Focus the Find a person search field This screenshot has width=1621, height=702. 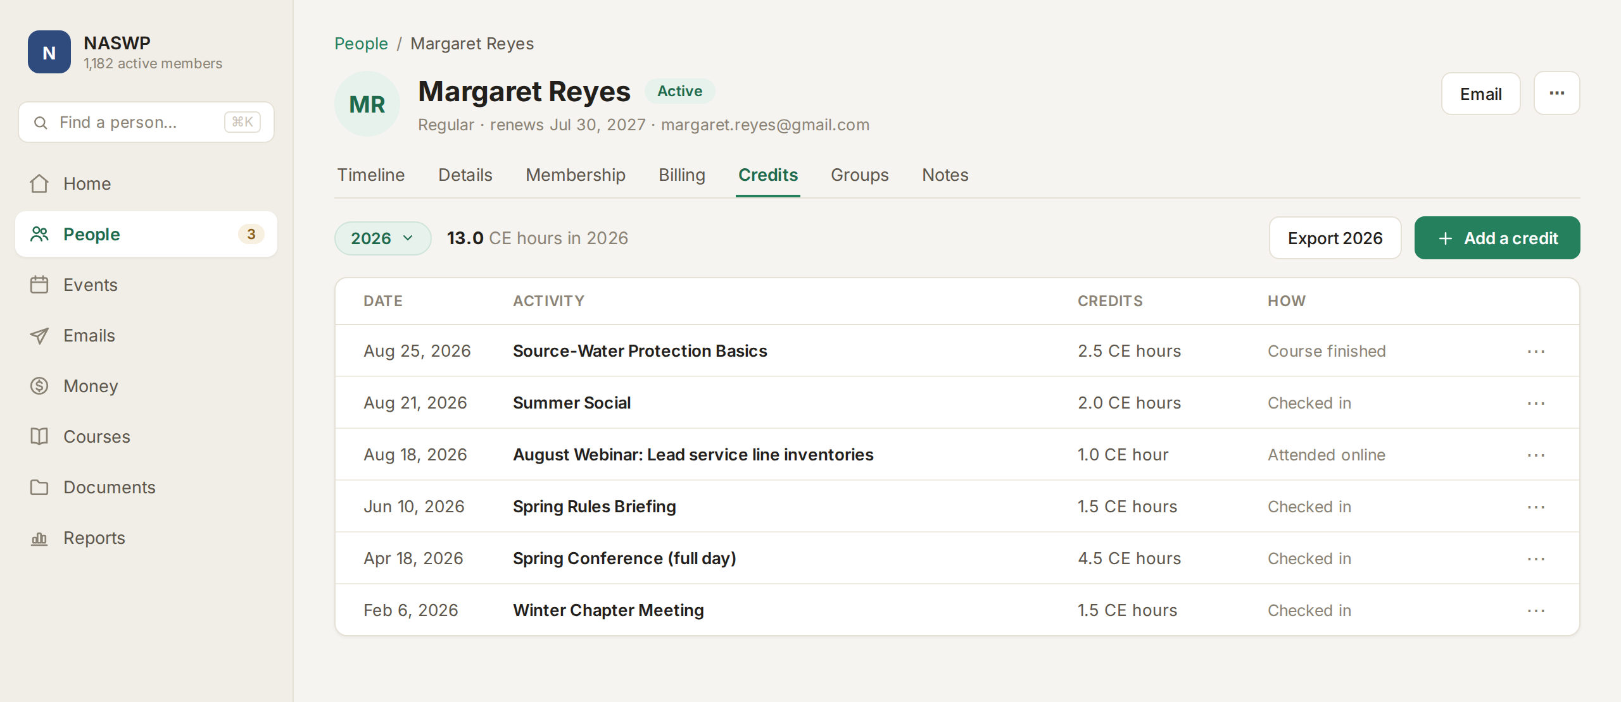tap(146, 122)
